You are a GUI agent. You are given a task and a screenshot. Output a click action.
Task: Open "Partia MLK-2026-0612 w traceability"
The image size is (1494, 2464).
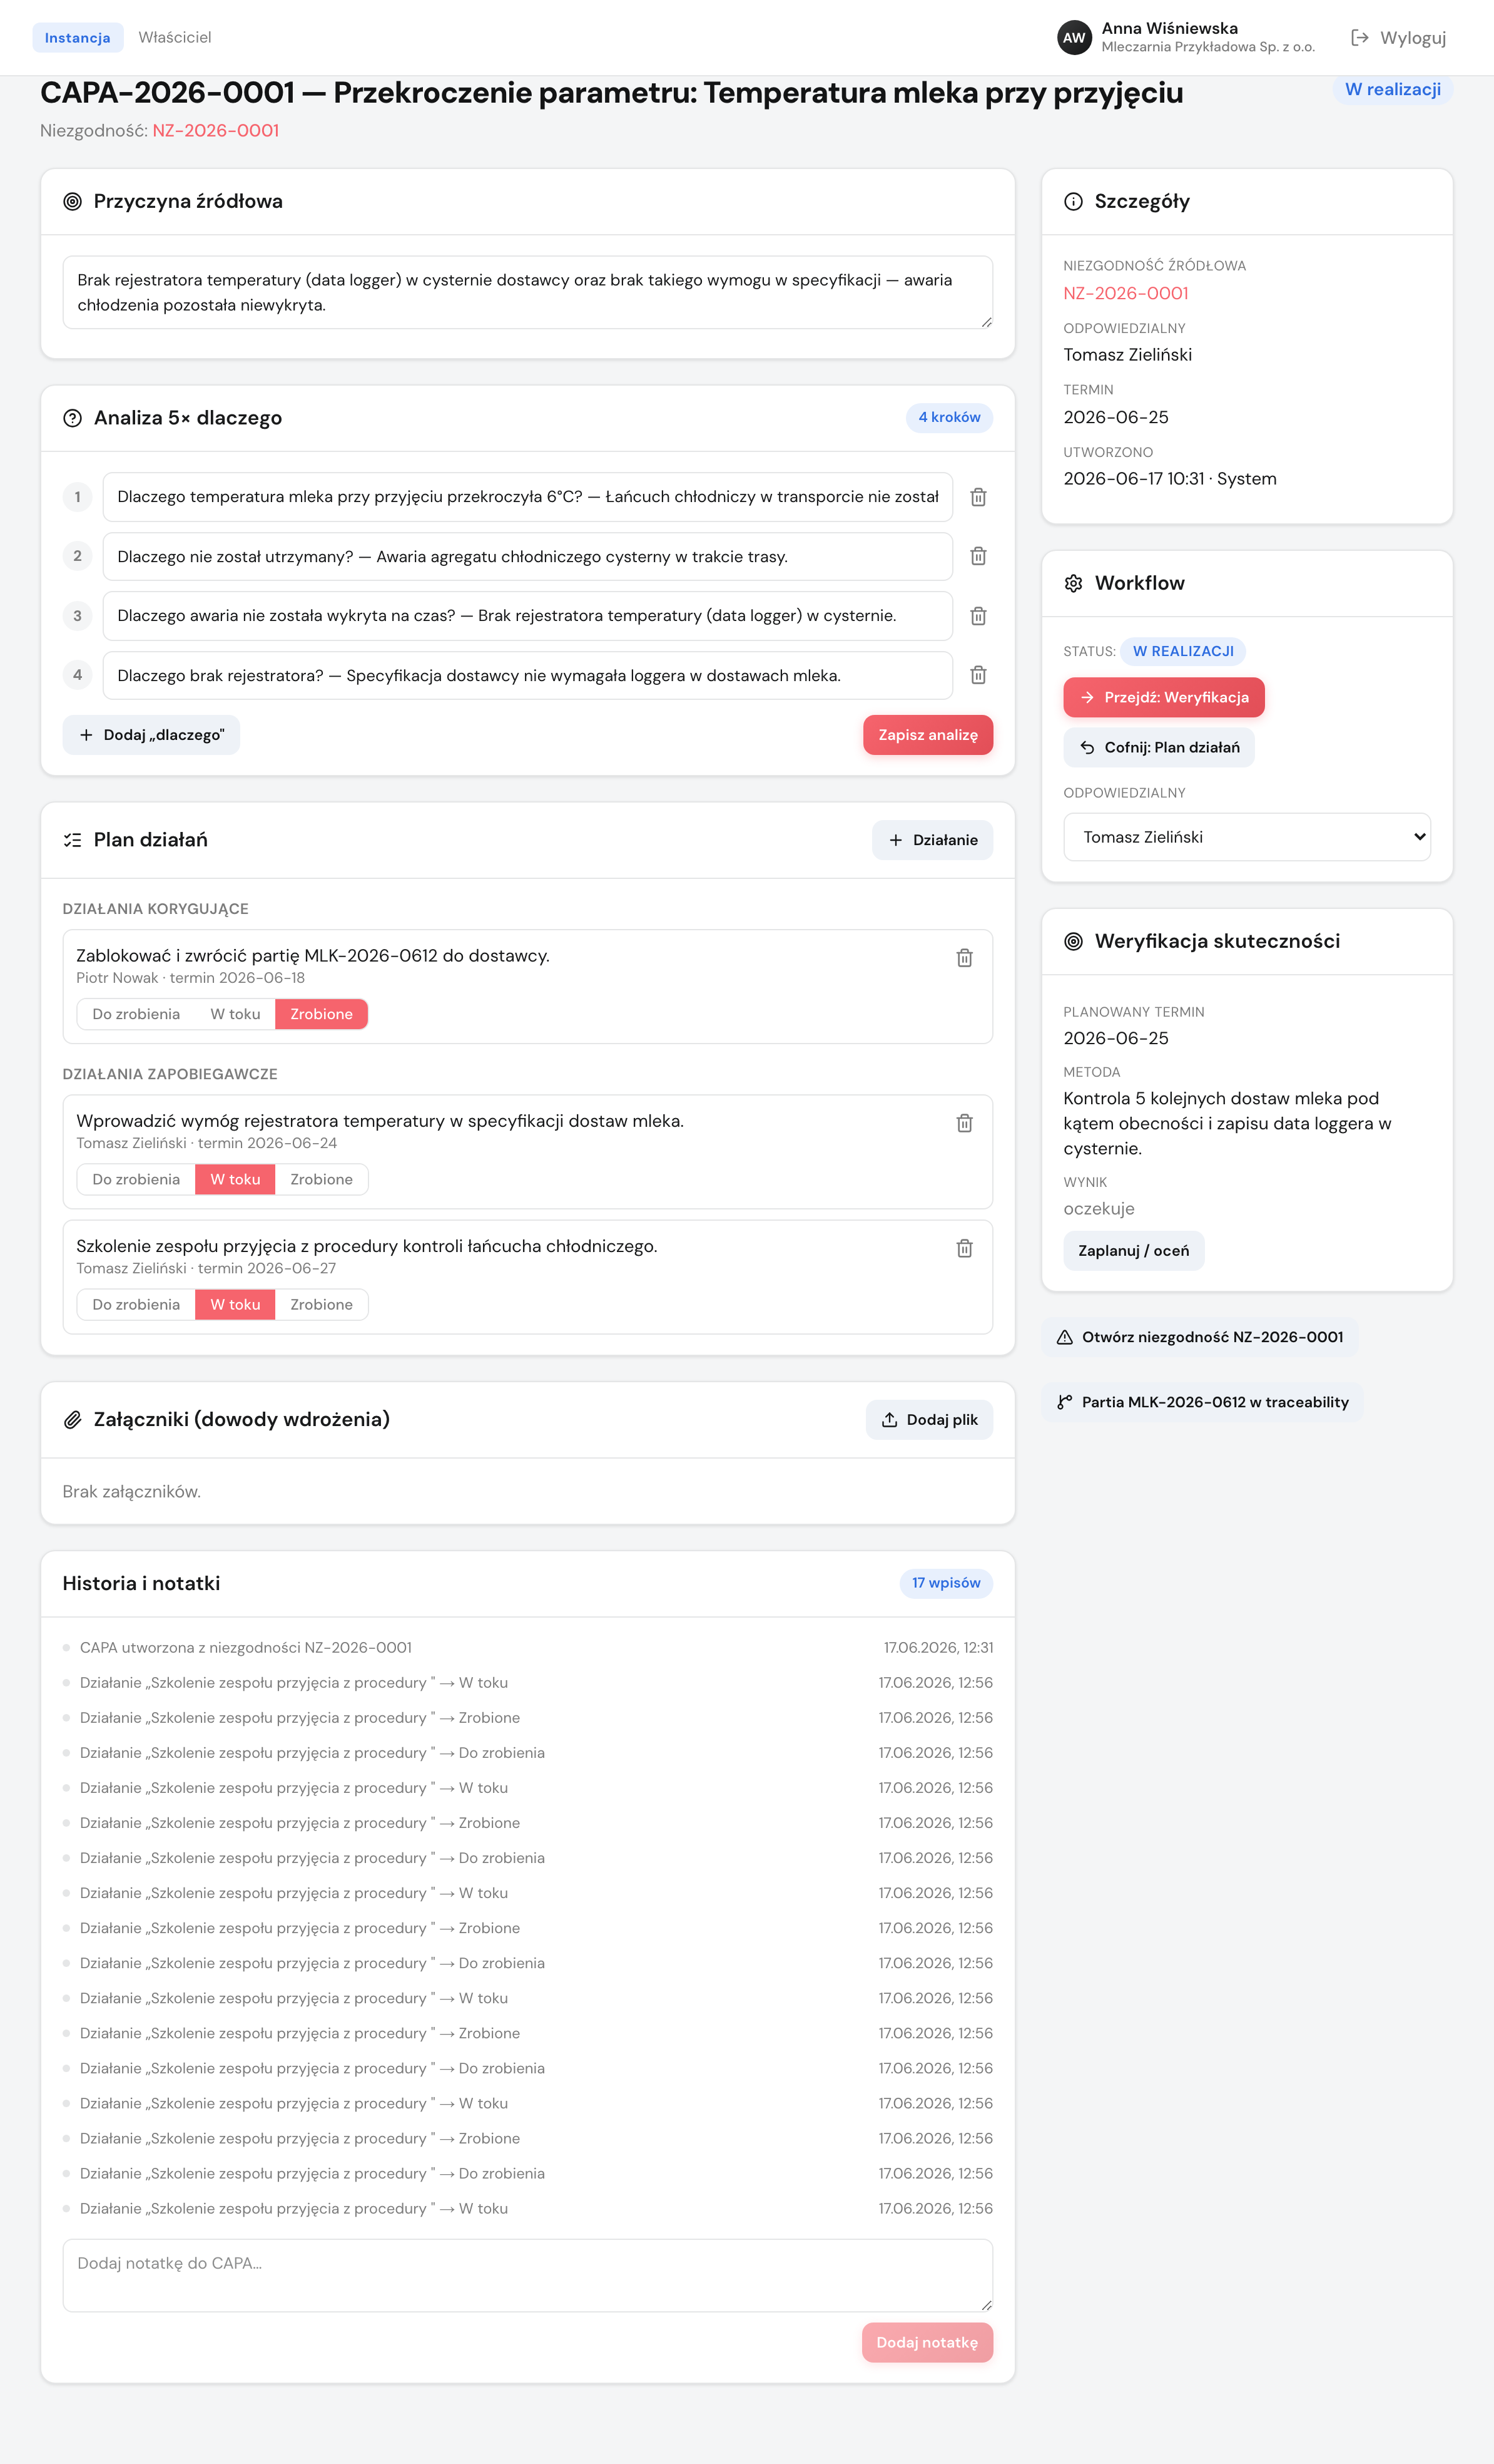tap(1202, 1402)
